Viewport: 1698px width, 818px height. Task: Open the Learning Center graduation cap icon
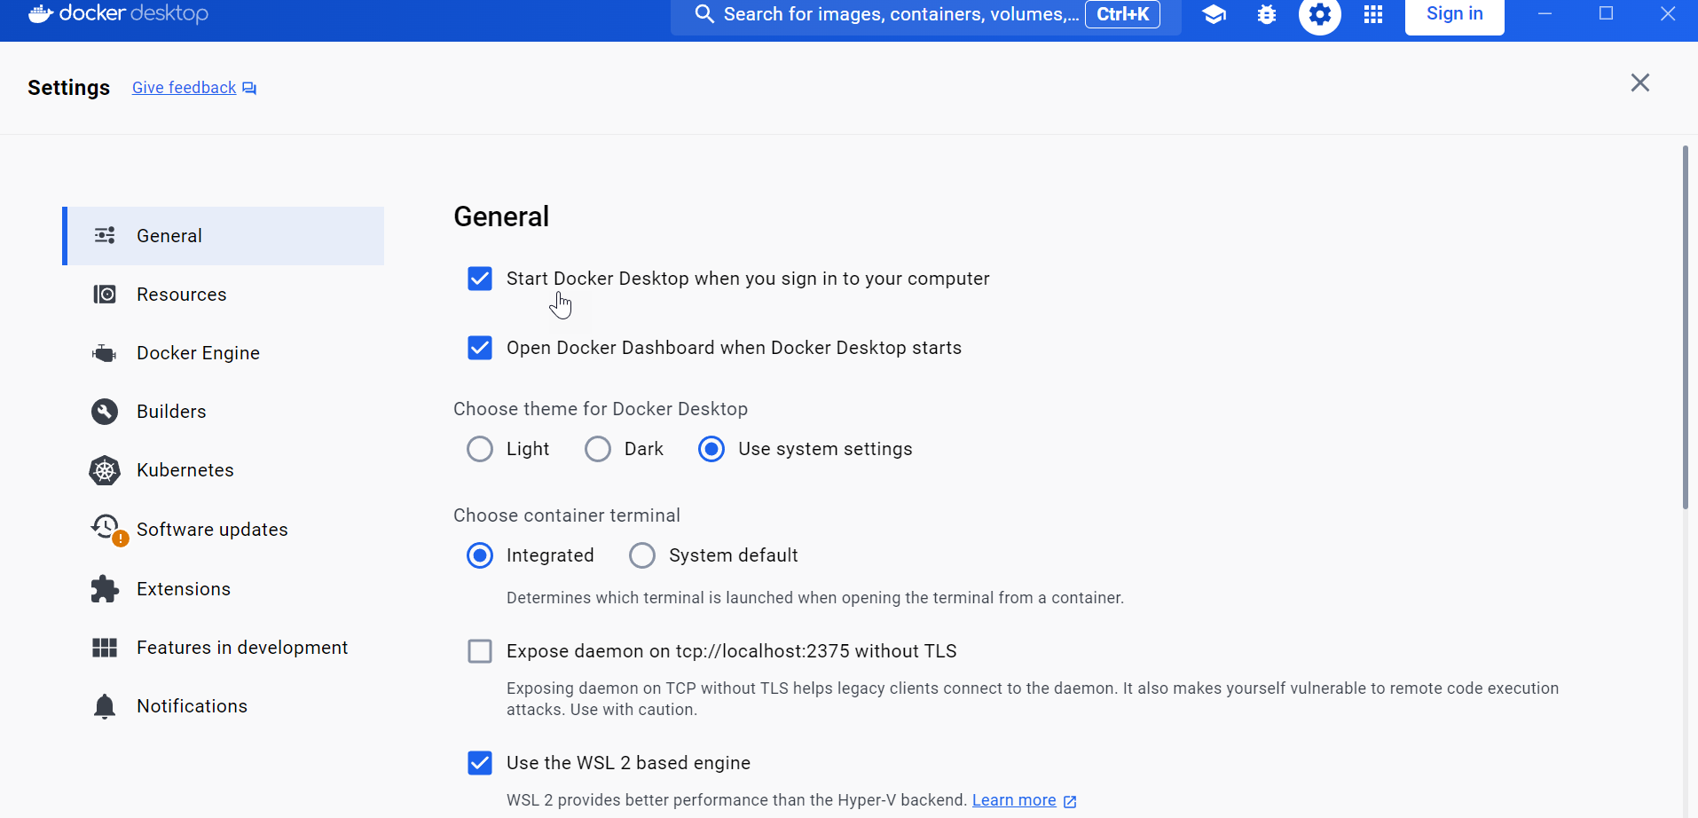pos(1214,14)
